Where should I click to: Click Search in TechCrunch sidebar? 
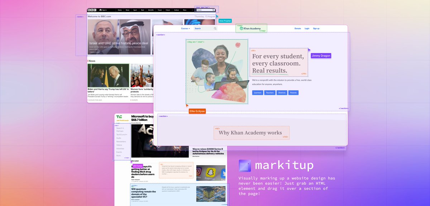(120, 128)
